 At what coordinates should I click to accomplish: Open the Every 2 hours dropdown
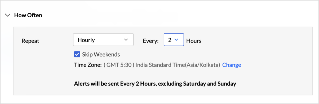[174, 40]
